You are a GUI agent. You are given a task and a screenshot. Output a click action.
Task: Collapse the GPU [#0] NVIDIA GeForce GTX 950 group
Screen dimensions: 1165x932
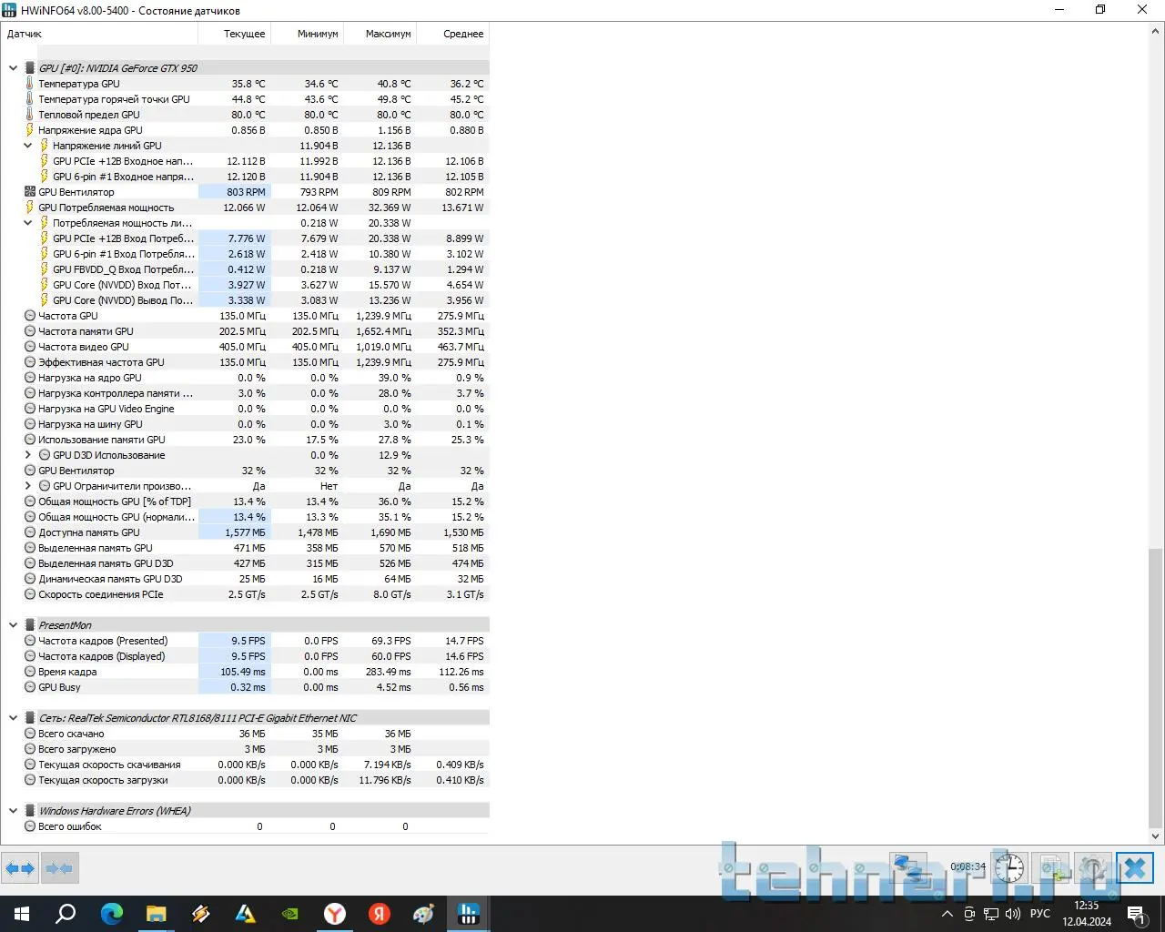(x=13, y=68)
